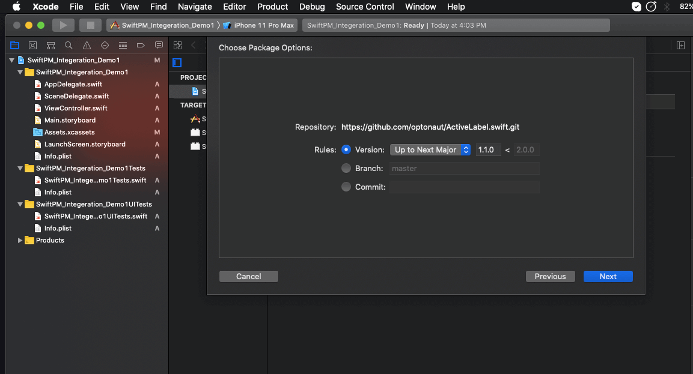Click the Cancel button

(249, 276)
